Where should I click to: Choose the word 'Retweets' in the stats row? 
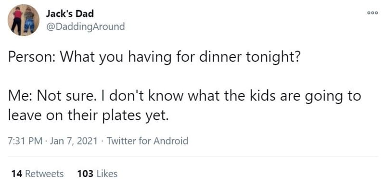tap(44, 174)
